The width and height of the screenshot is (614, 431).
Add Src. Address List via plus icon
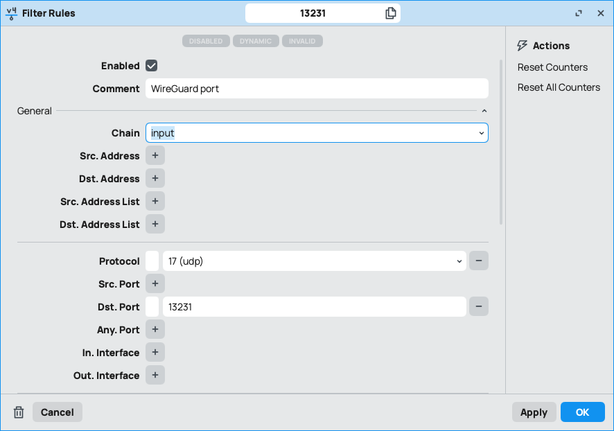pyautogui.click(x=155, y=202)
